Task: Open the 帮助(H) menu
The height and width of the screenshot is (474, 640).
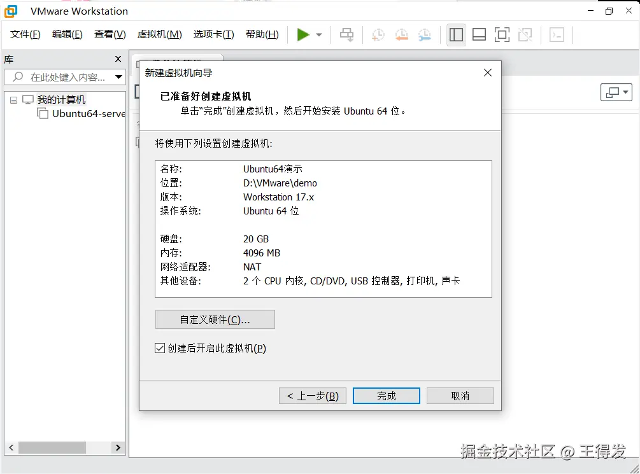Action: pos(262,34)
